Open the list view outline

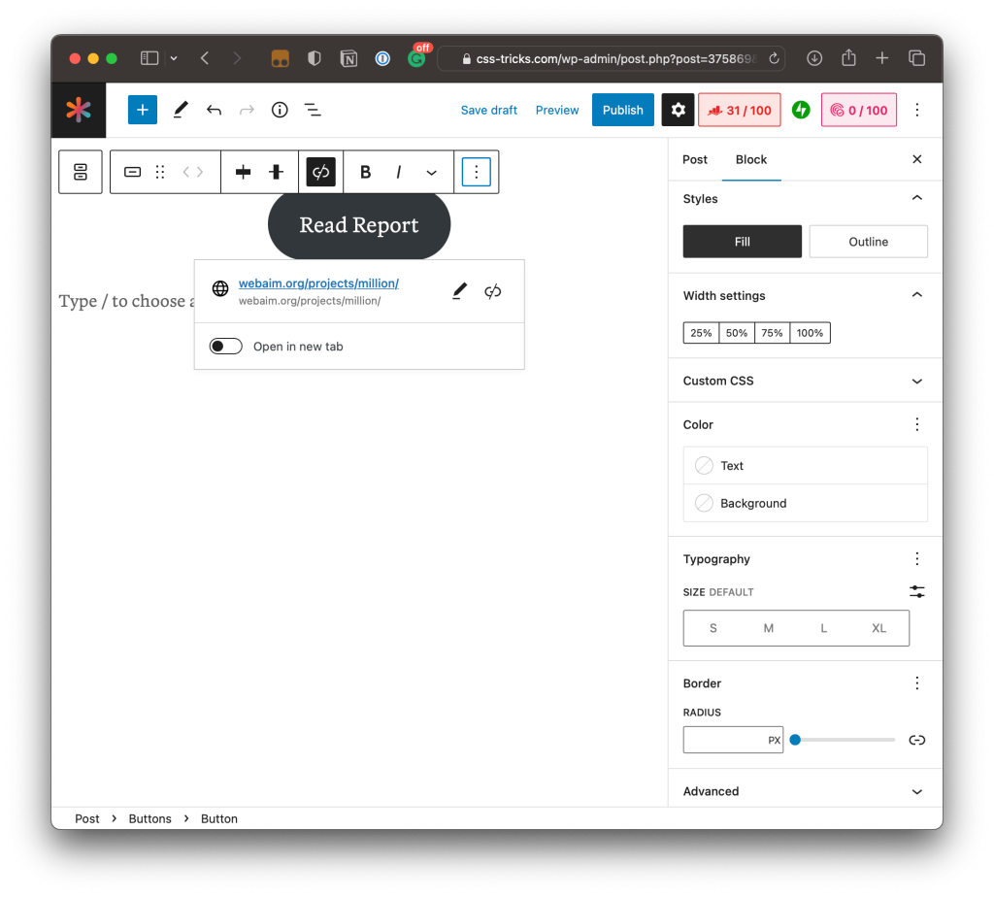click(x=313, y=110)
